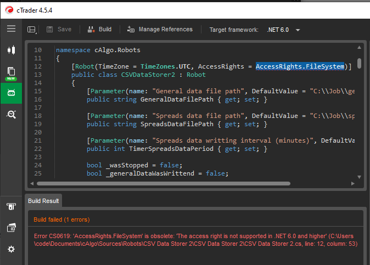Click 'namespace cAlgo.Robots' on line 10

tap(98, 50)
